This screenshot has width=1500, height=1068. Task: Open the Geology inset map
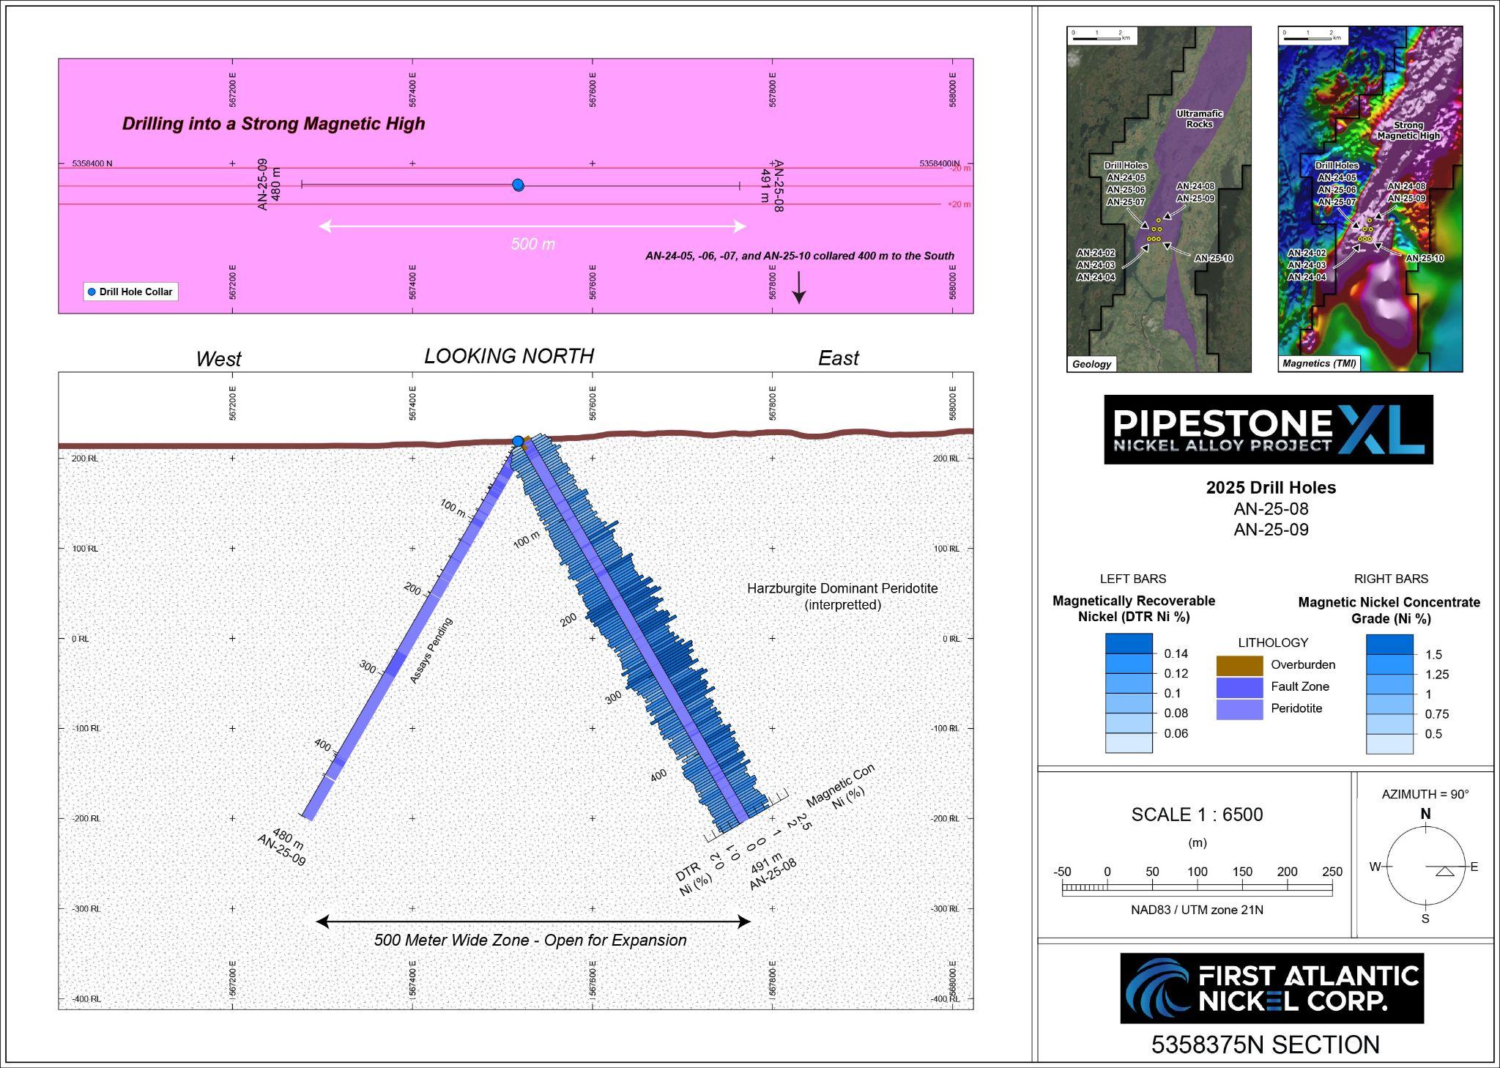[x=1159, y=199]
